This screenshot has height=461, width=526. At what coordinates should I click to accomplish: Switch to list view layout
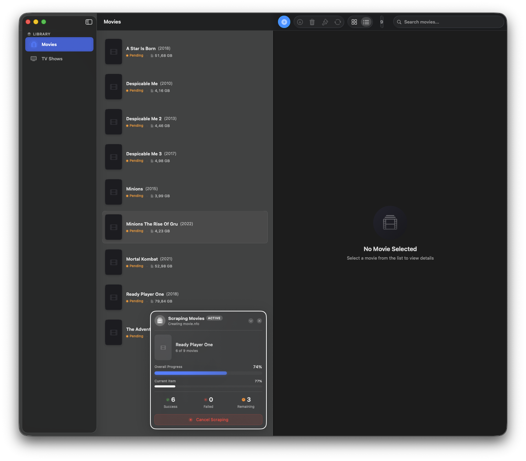(366, 22)
